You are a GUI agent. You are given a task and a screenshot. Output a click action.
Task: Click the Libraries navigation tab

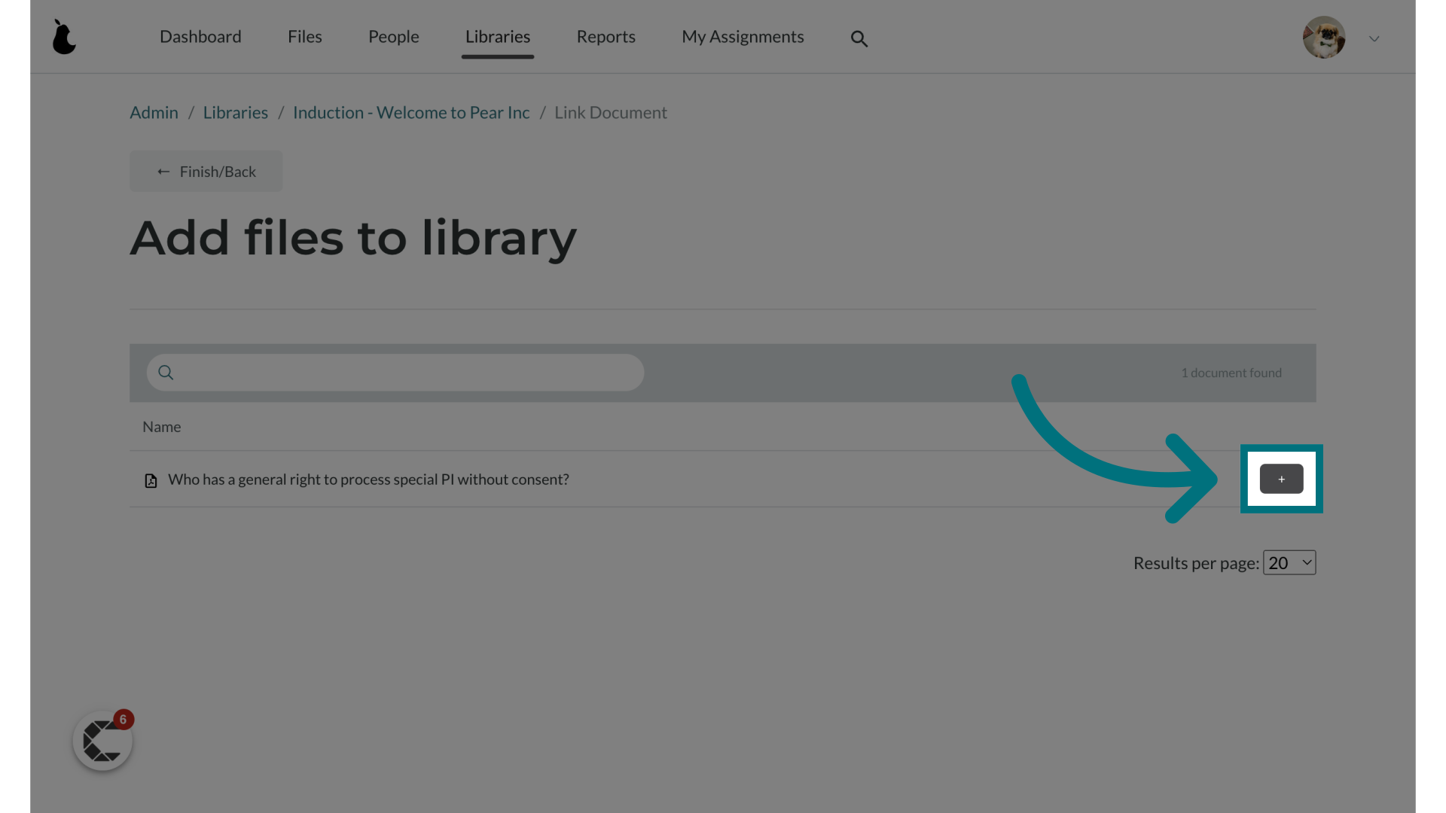(498, 37)
